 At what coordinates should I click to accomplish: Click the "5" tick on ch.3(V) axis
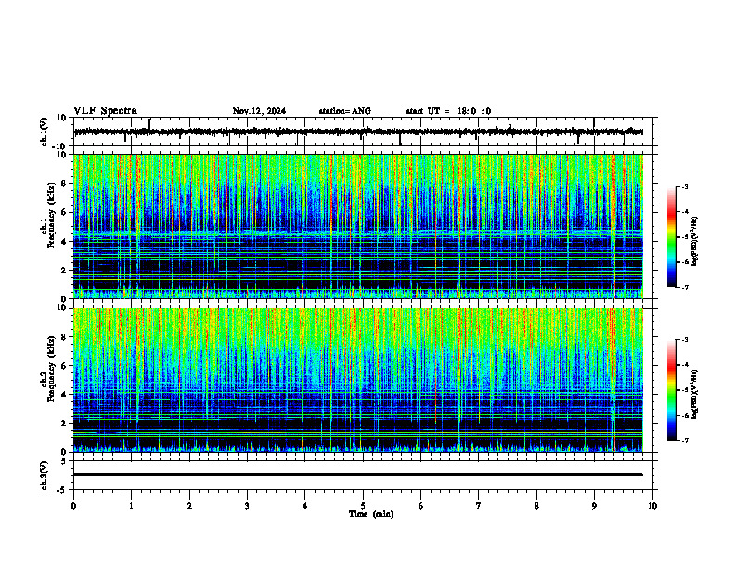click(x=64, y=461)
